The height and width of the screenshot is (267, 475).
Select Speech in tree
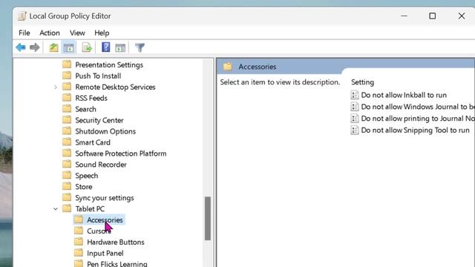(87, 176)
